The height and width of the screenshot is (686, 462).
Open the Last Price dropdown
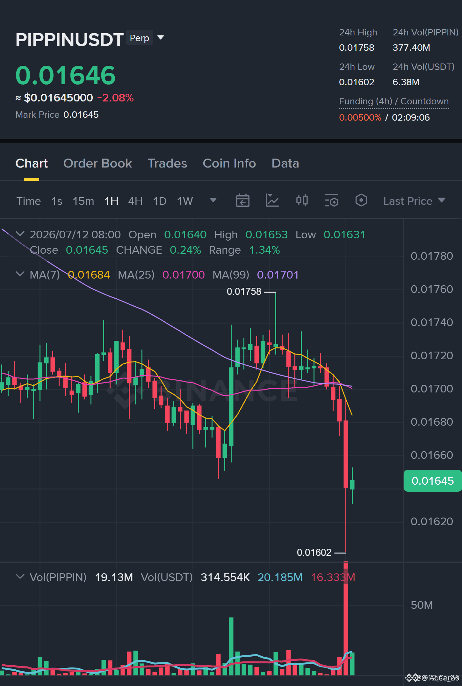pyautogui.click(x=414, y=201)
